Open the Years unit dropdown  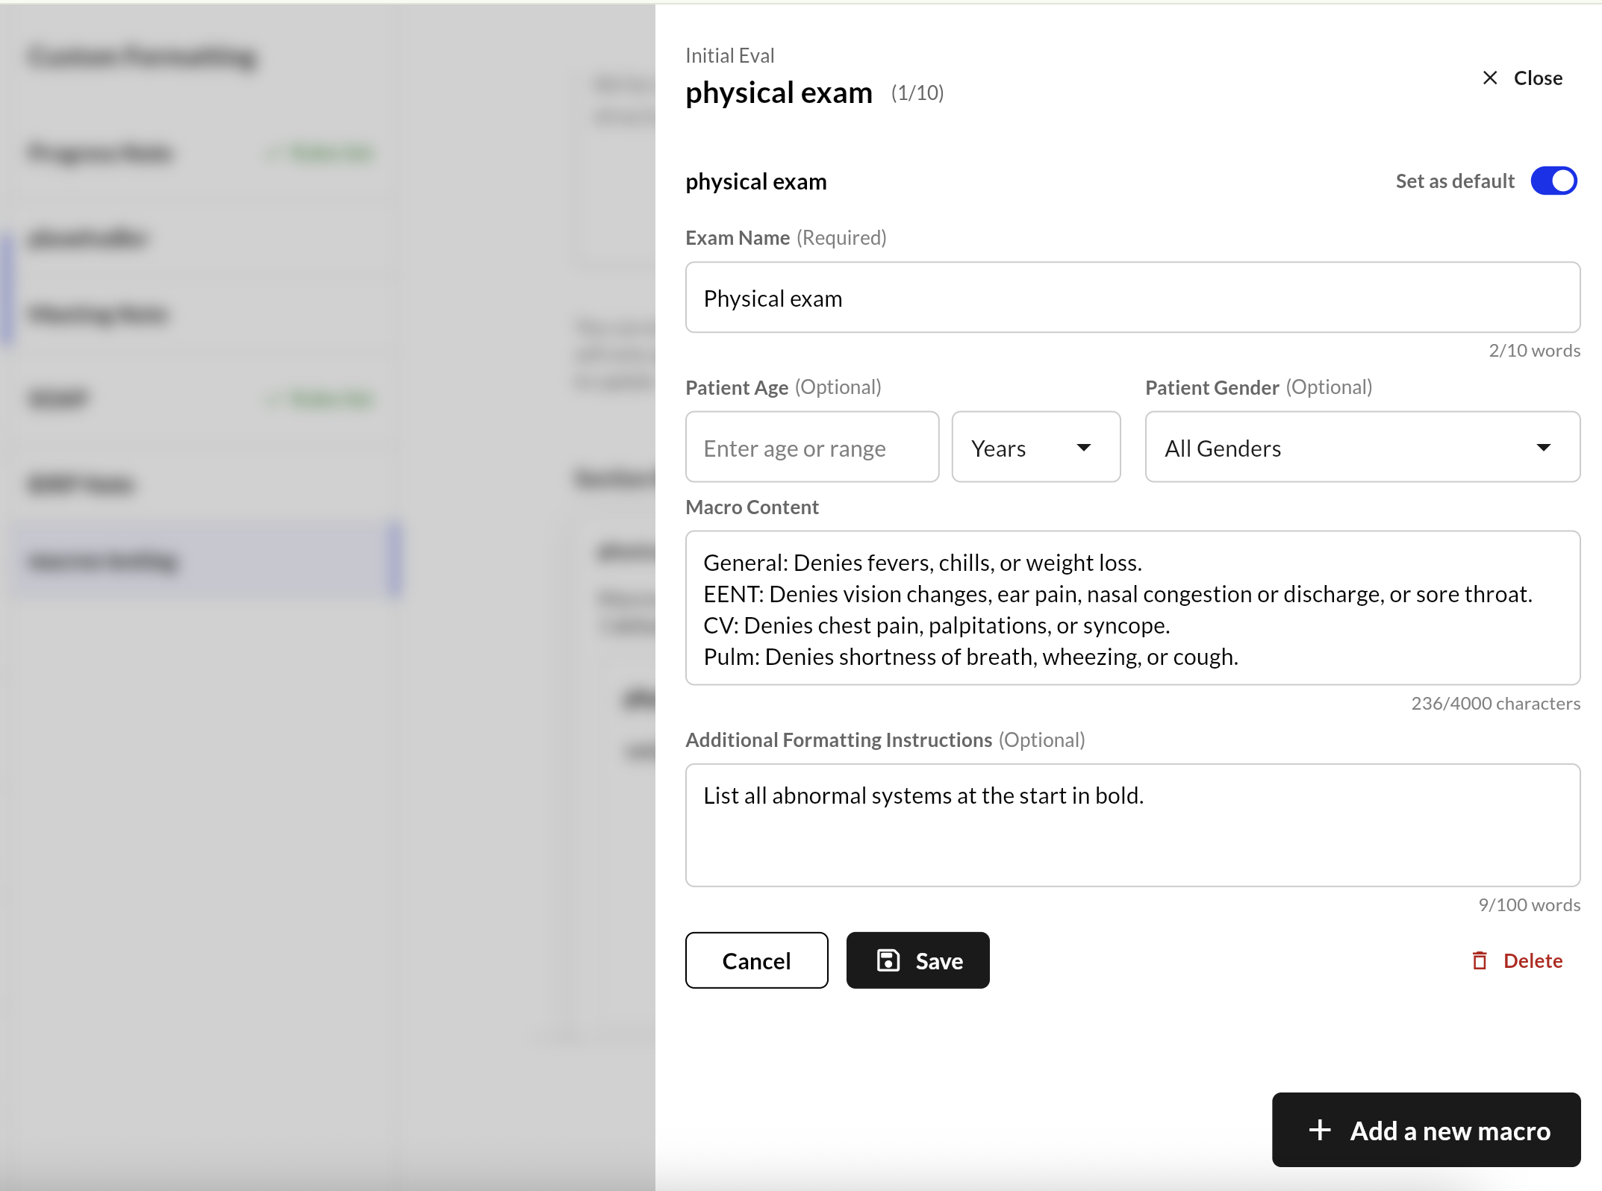click(x=1035, y=448)
